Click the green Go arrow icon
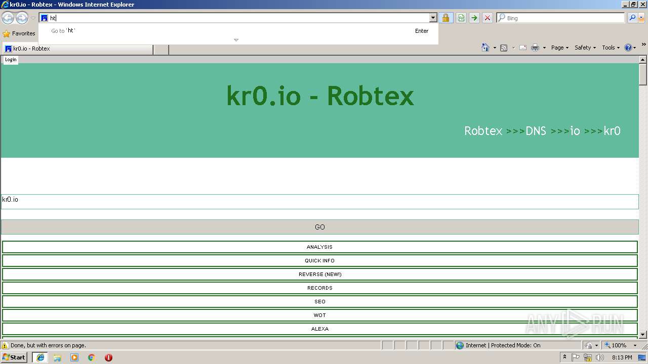 pyautogui.click(x=474, y=18)
